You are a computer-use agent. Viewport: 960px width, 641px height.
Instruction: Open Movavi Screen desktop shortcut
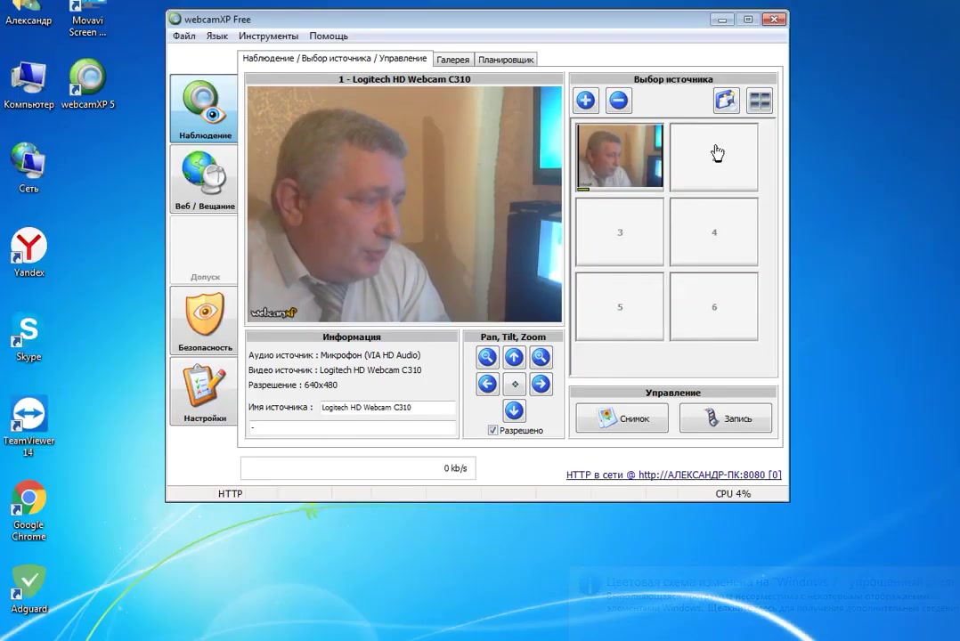pos(87,19)
